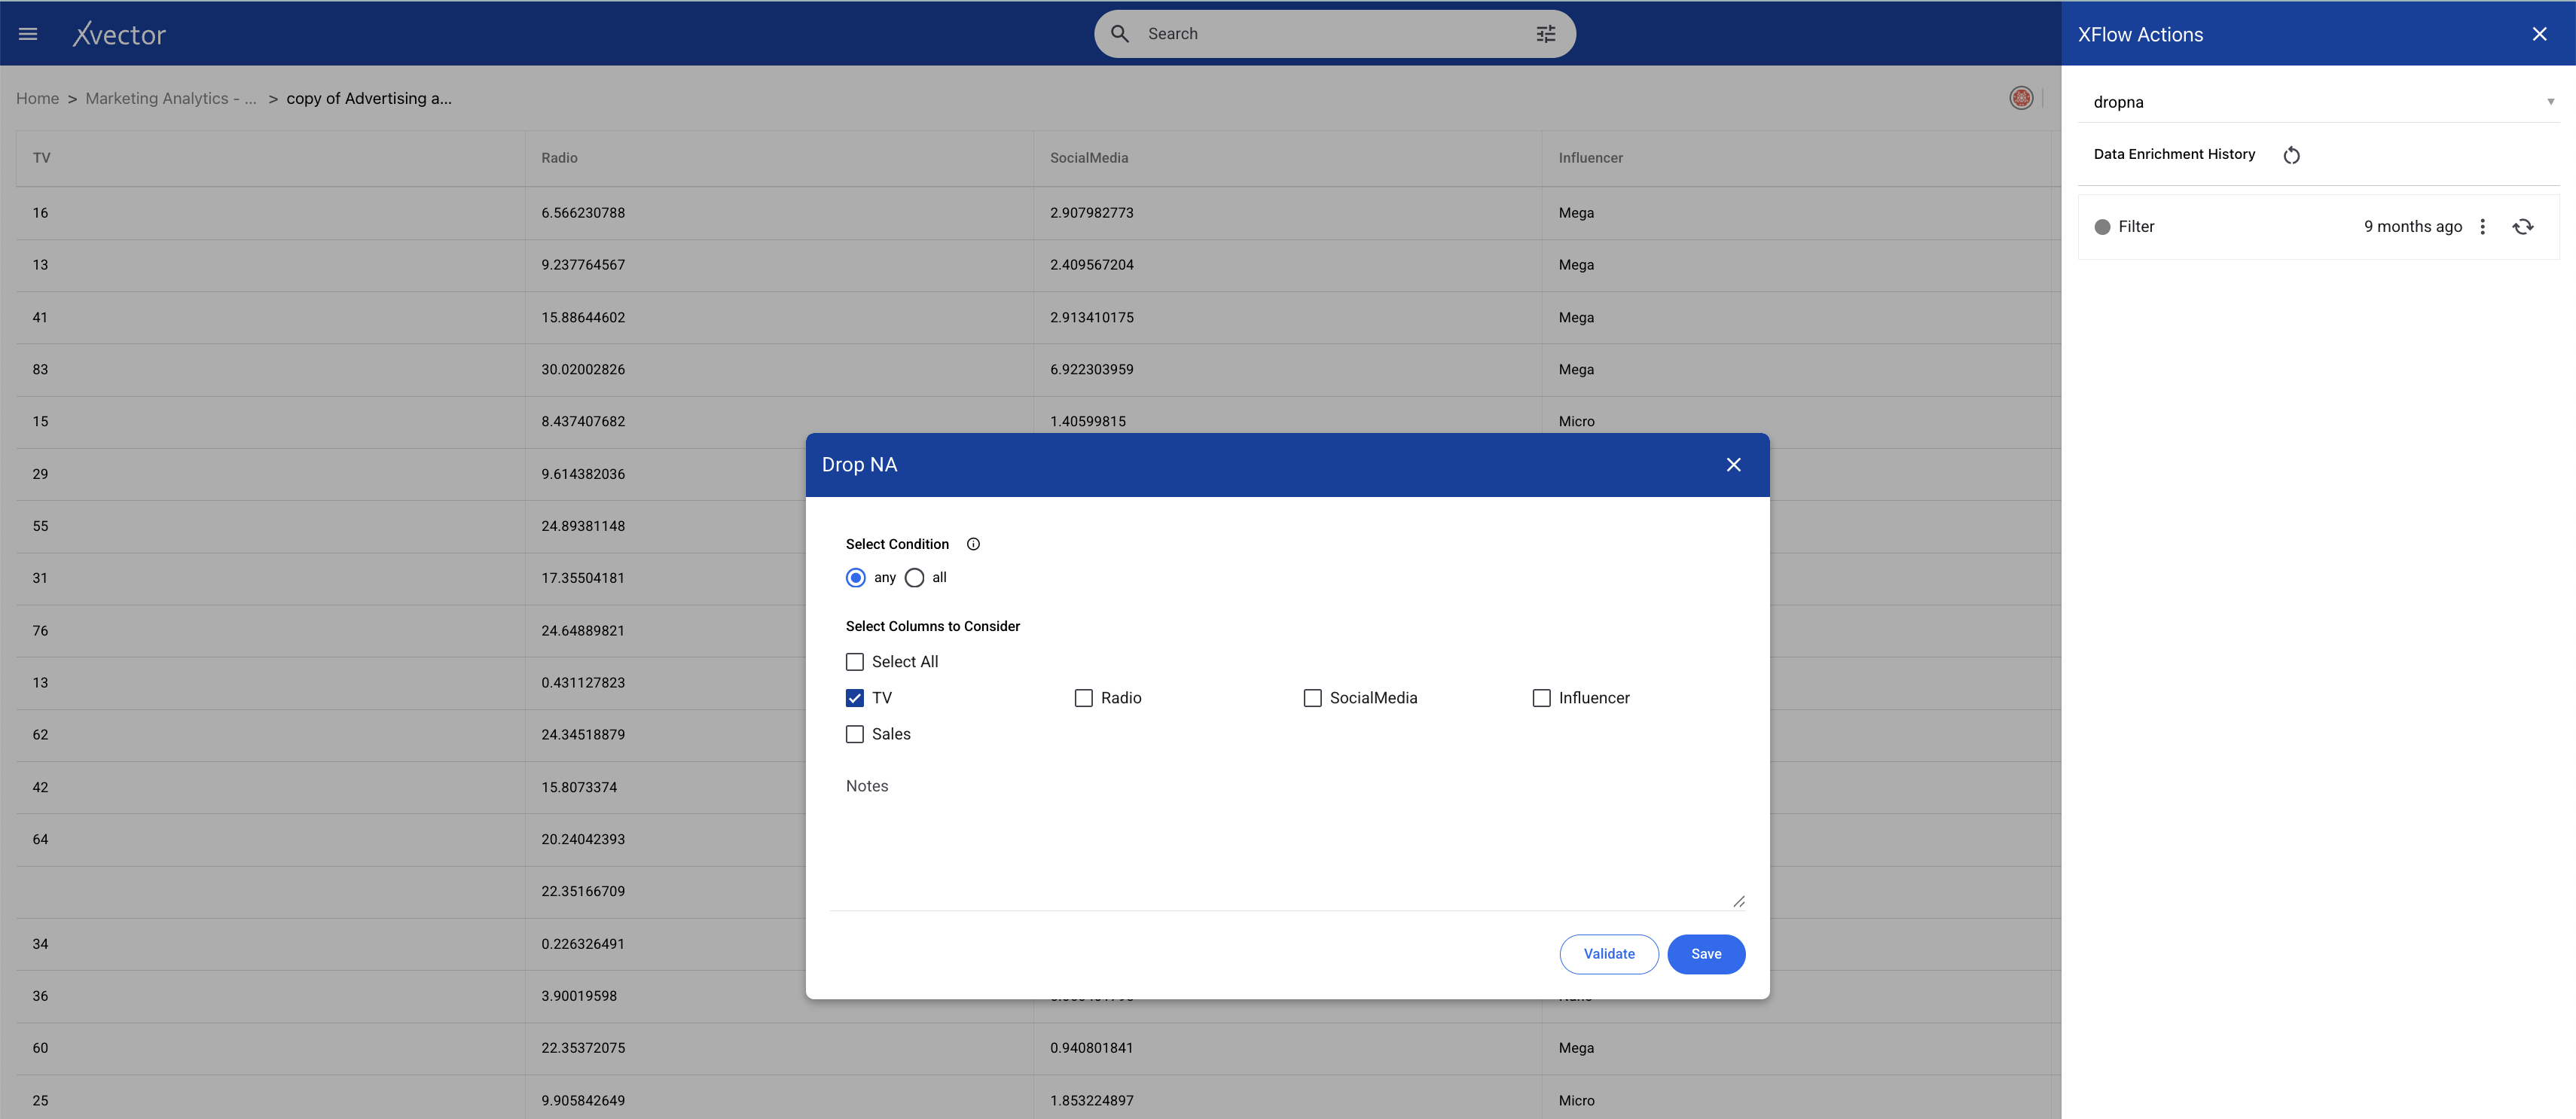The height and width of the screenshot is (1119, 2576).
Task: Go to Home breadcrumb
Action: tap(37, 98)
